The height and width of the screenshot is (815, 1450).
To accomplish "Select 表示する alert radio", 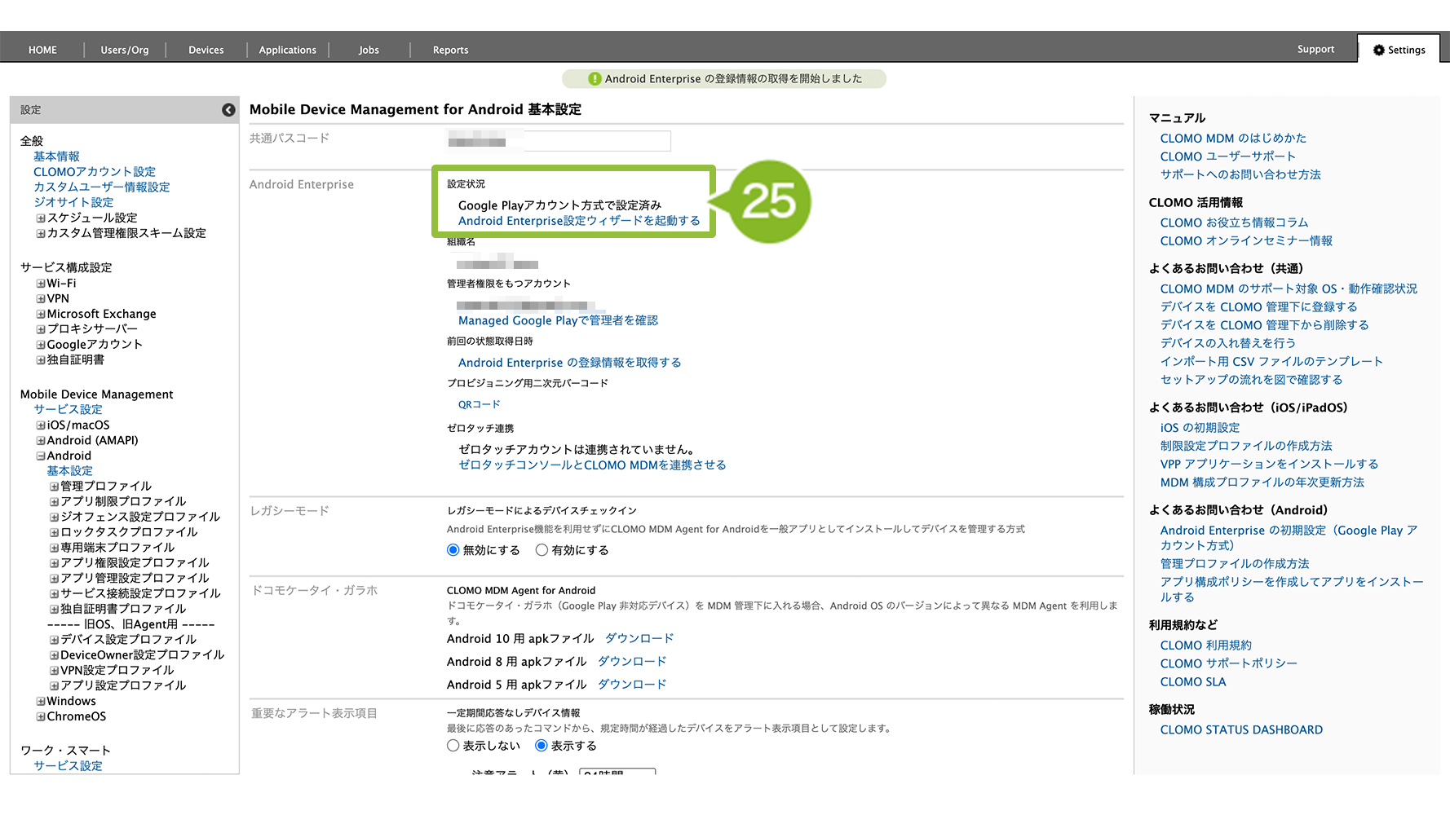I will click(x=542, y=746).
